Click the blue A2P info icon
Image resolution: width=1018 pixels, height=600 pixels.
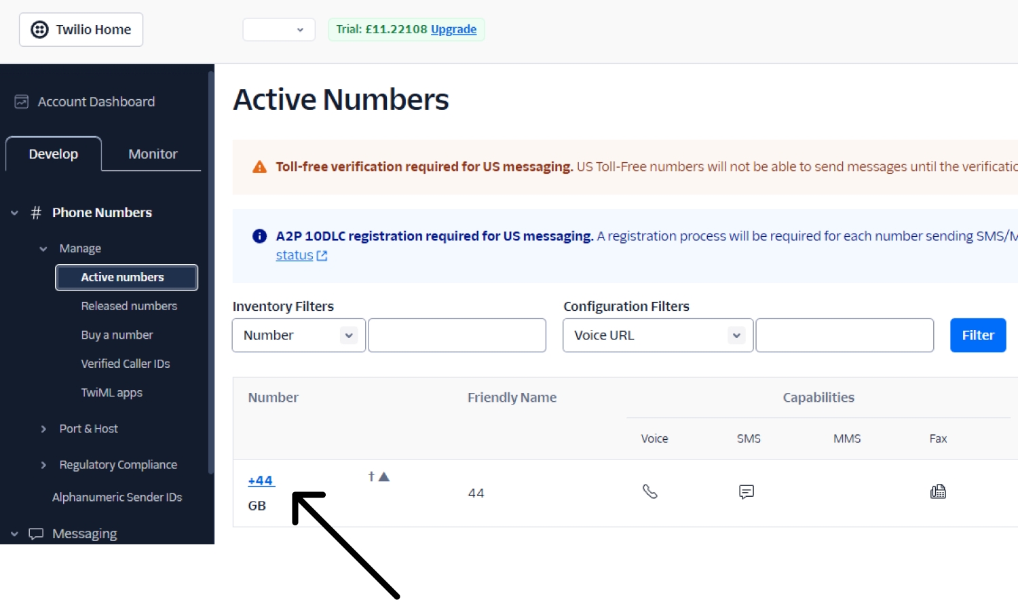click(x=259, y=236)
